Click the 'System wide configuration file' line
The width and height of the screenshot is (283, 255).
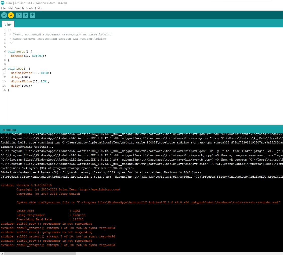point(148,202)
